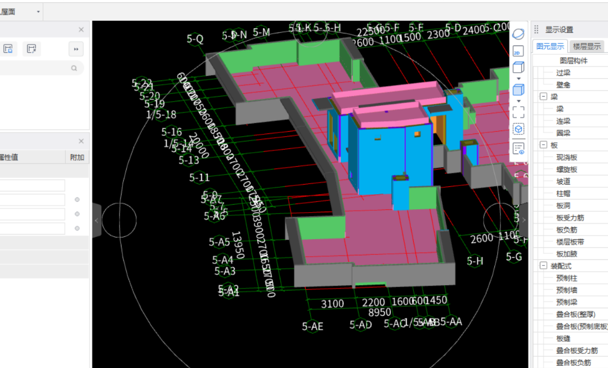This screenshot has width=608, height=368.
Task: Click the 5-AD axis grid label
Action: pos(360,325)
